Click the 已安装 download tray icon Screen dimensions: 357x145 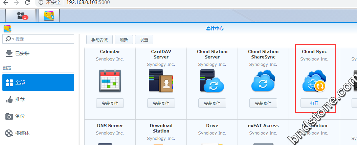point(9,53)
